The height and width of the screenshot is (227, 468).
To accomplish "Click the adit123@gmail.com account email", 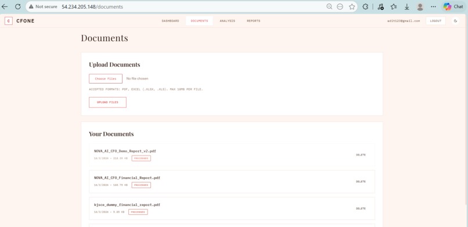I will (403, 21).
